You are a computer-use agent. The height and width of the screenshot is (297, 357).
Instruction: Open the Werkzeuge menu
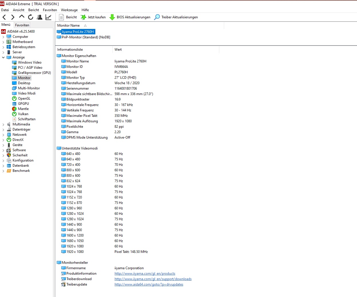coord(69,10)
